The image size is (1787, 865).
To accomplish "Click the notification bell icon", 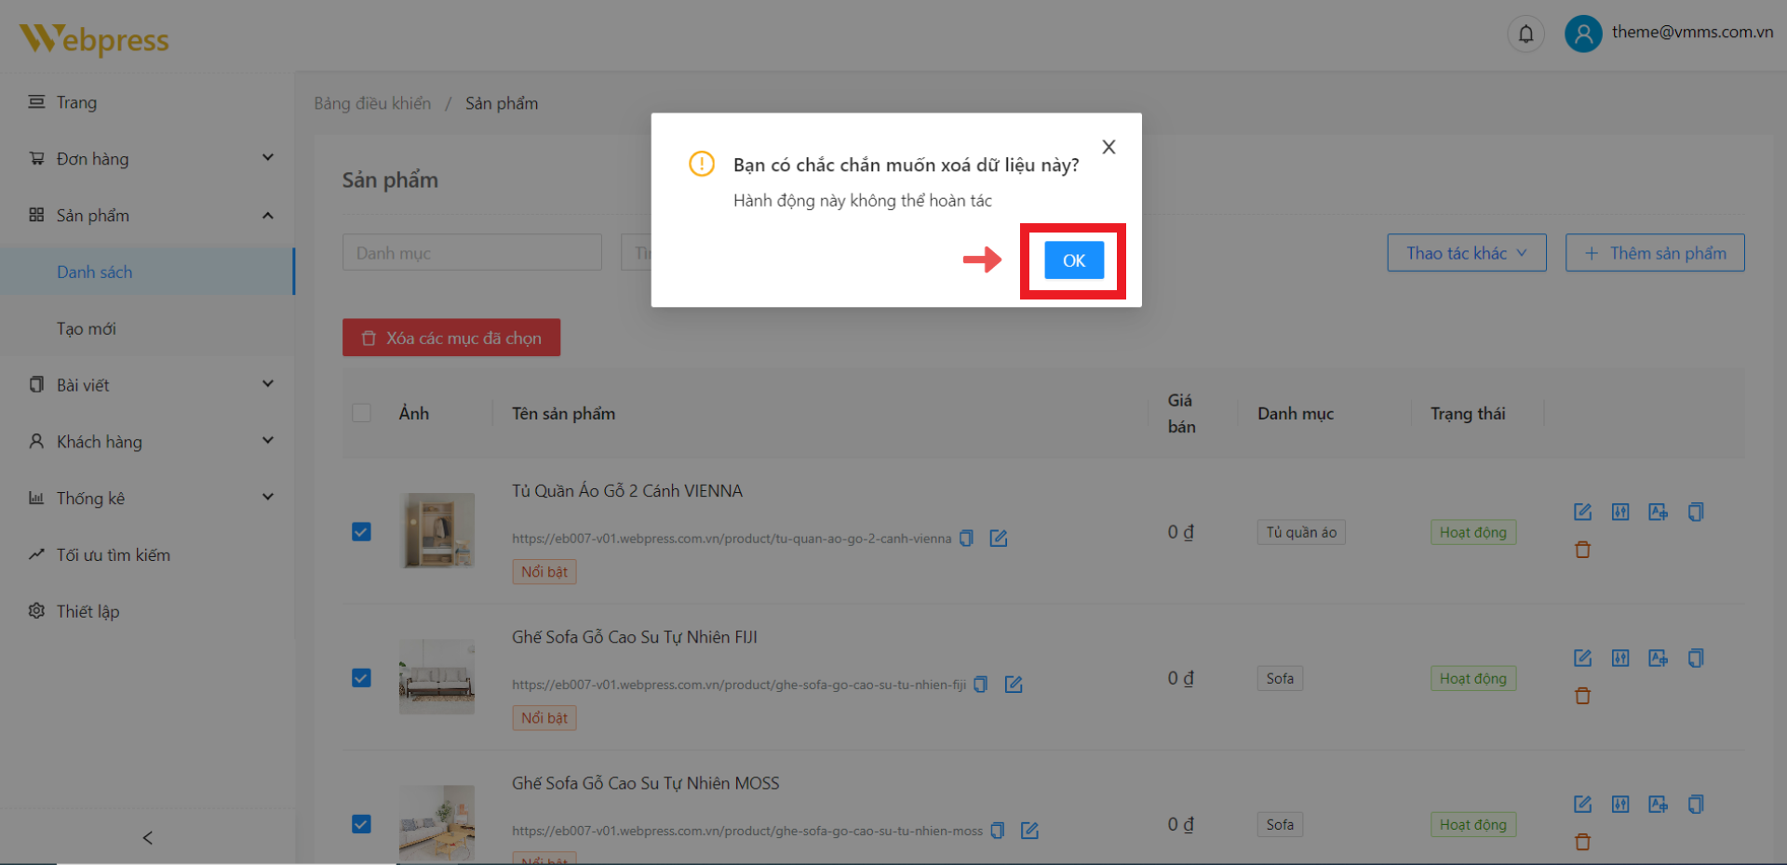I will (x=1525, y=34).
